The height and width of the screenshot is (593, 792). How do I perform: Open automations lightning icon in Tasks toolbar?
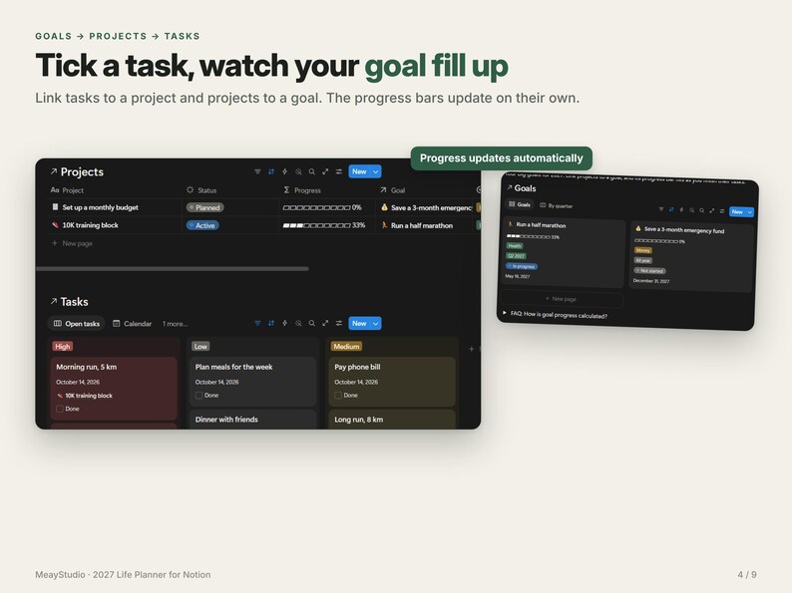[285, 323]
